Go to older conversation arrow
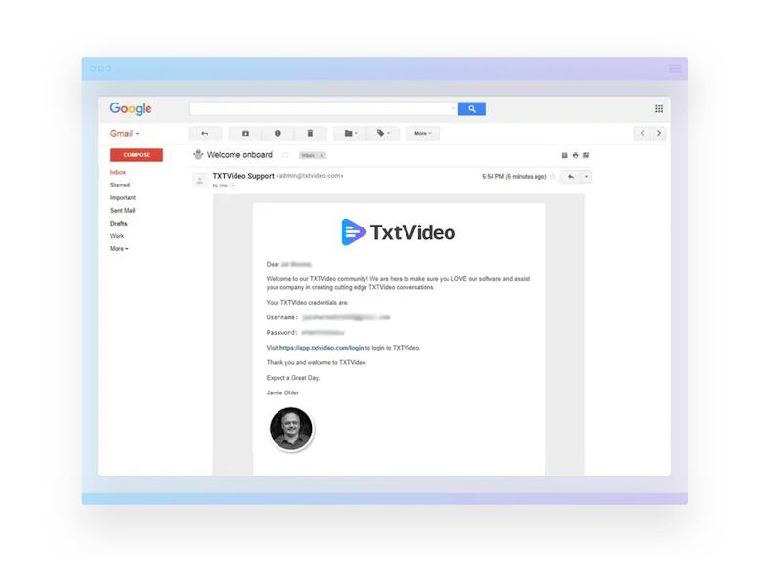The width and height of the screenshot is (770, 578). pos(659,133)
